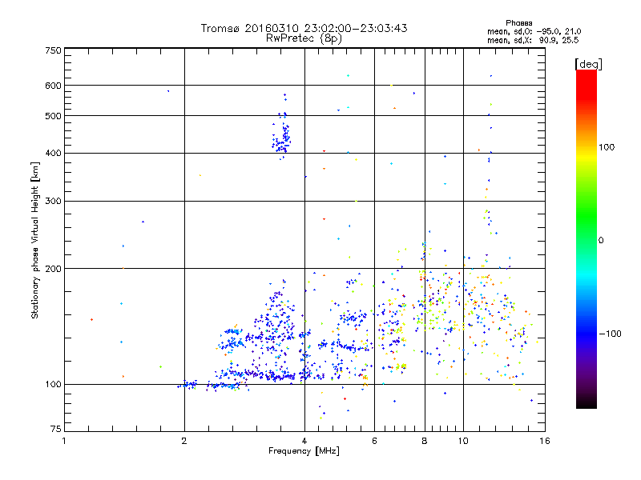The height and width of the screenshot is (480, 641).
Task: Click the x-axis label '4'
Action: pyautogui.click(x=304, y=441)
